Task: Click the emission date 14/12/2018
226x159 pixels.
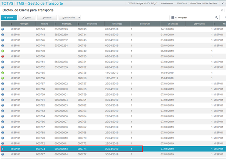Action: click(167, 29)
